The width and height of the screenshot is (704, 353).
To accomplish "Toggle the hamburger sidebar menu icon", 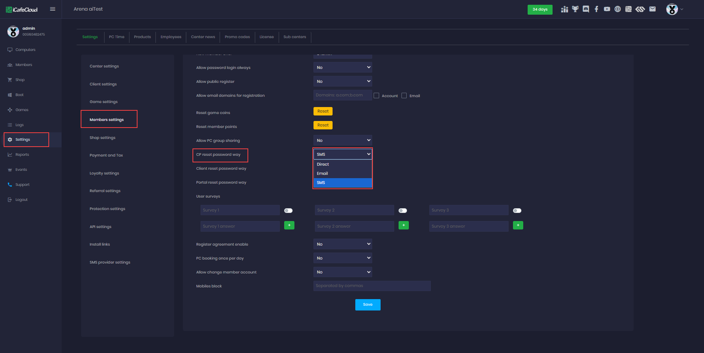I will click(x=52, y=9).
